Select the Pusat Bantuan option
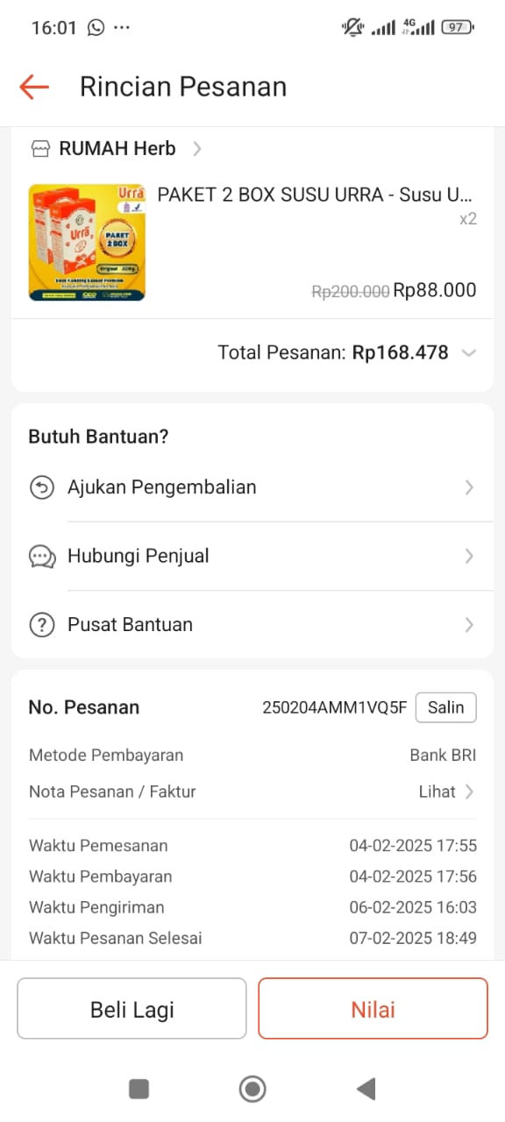Screen dimensions: 505x1122 coord(252,625)
